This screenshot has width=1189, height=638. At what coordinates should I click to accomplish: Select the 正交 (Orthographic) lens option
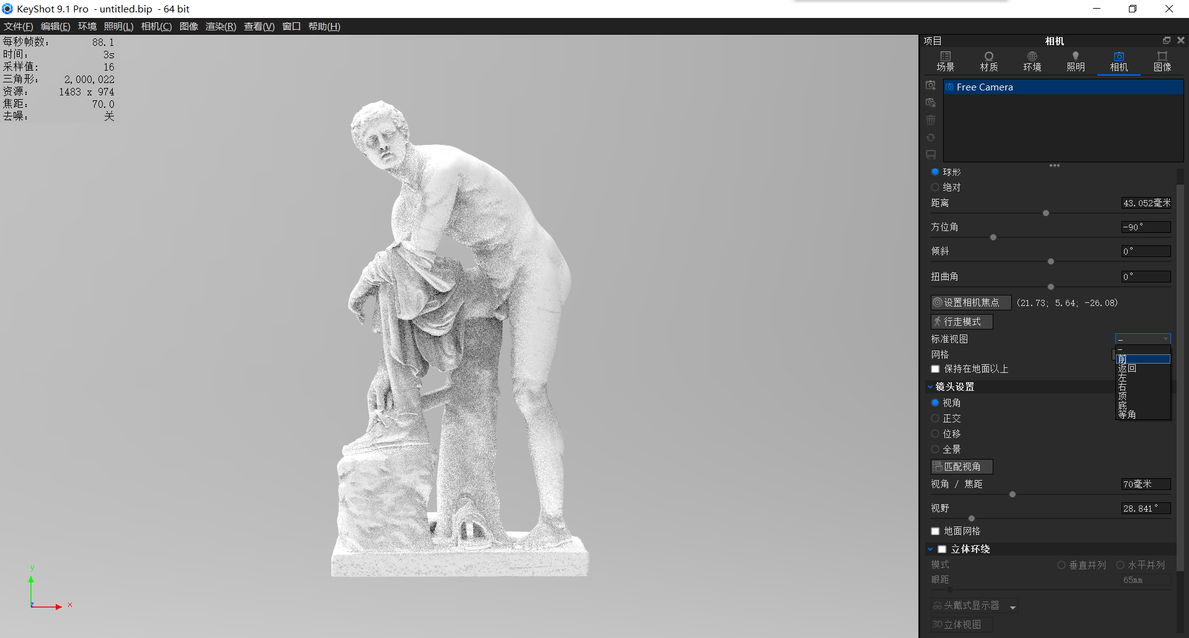point(935,418)
